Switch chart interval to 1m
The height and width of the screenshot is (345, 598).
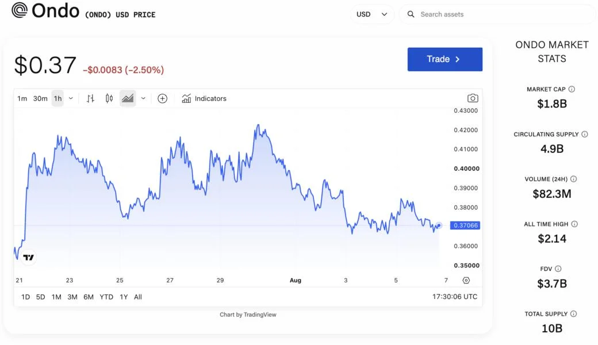click(x=22, y=99)
